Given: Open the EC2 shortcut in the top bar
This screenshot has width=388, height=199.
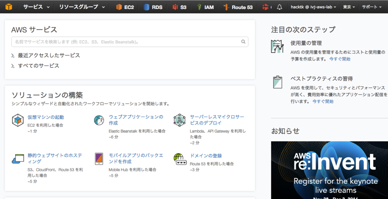Looking at the screenshot, I should pos(125,7).
